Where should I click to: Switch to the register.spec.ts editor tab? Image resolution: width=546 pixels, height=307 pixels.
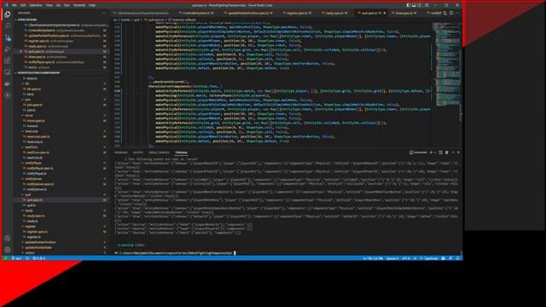point(297,13)
